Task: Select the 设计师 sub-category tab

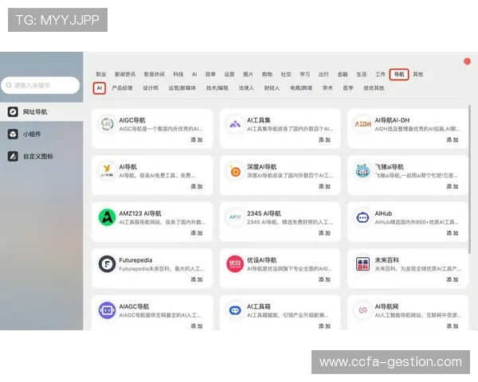Action: coord(151,88)
